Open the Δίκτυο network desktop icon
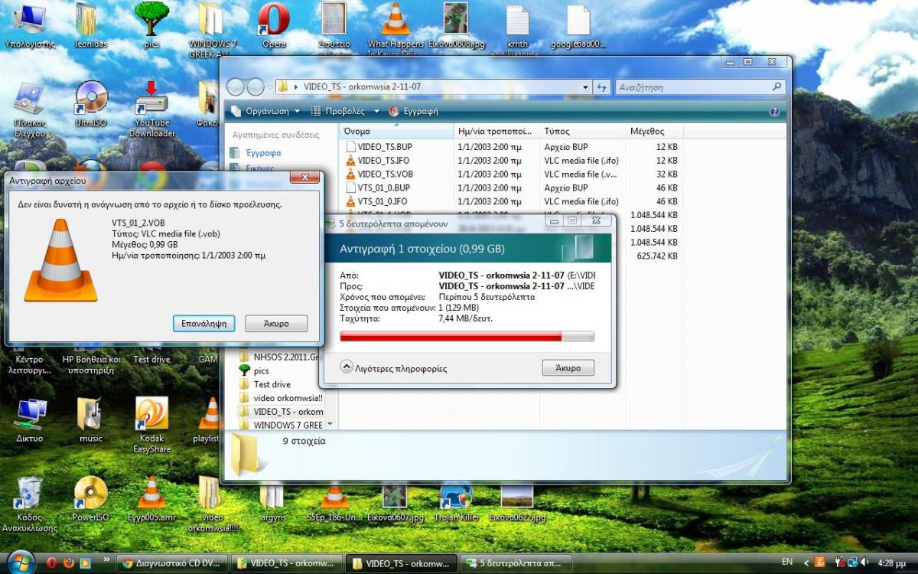The image size is (918, 574). [x=29, y=419]
